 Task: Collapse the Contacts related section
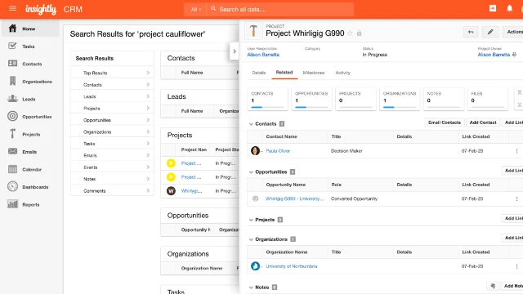(x=251, y=124)
